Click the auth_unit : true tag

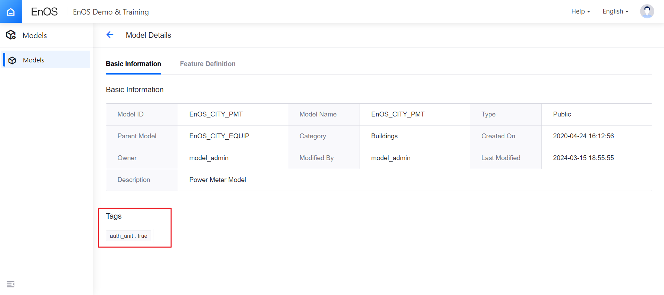[128, 236]
